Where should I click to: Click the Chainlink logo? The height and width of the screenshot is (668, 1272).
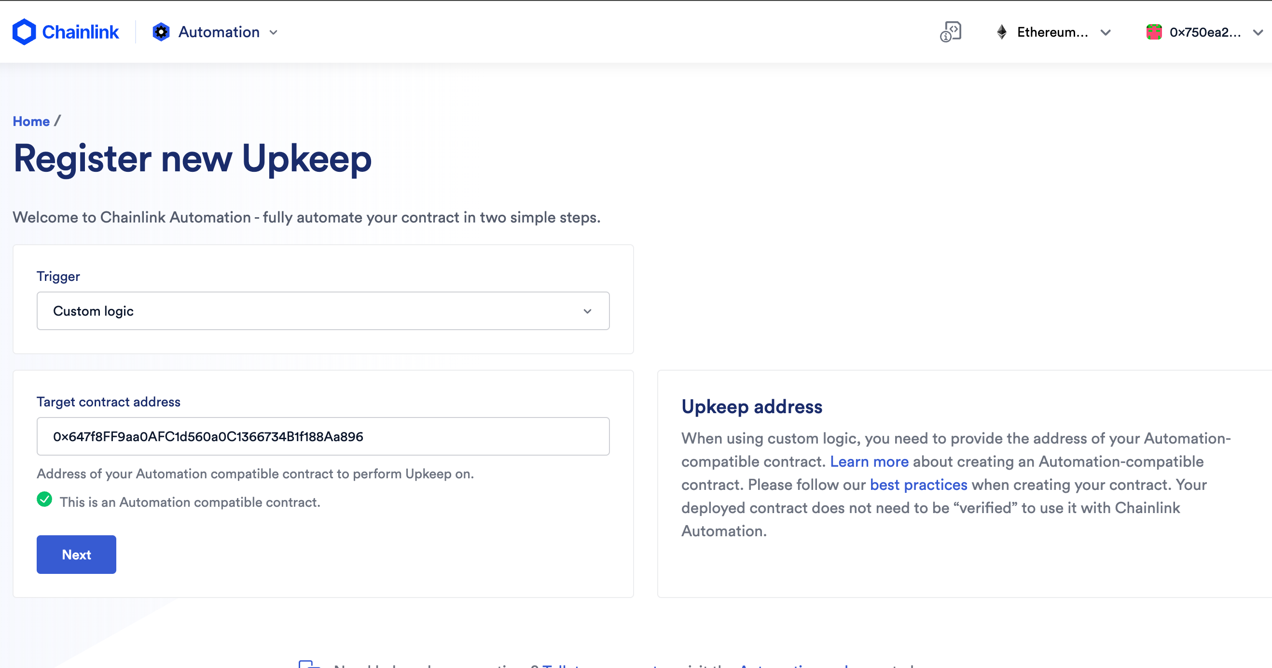pos(66,32)
